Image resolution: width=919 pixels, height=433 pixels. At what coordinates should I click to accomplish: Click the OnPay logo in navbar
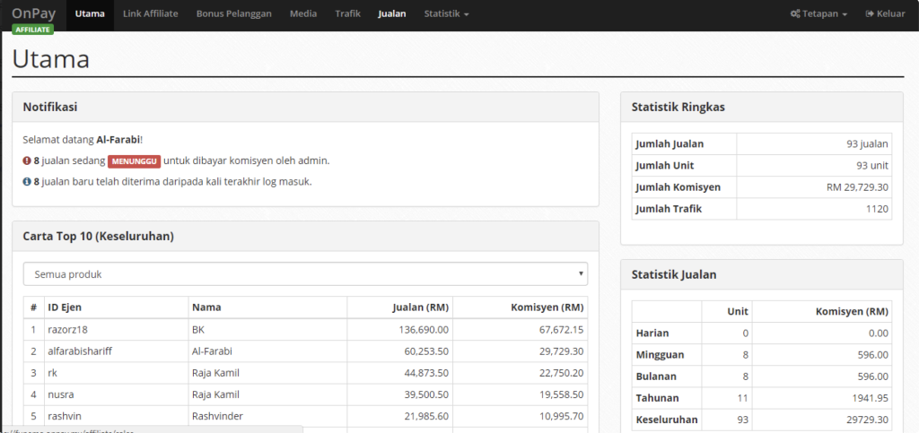(x=32, y=13)
